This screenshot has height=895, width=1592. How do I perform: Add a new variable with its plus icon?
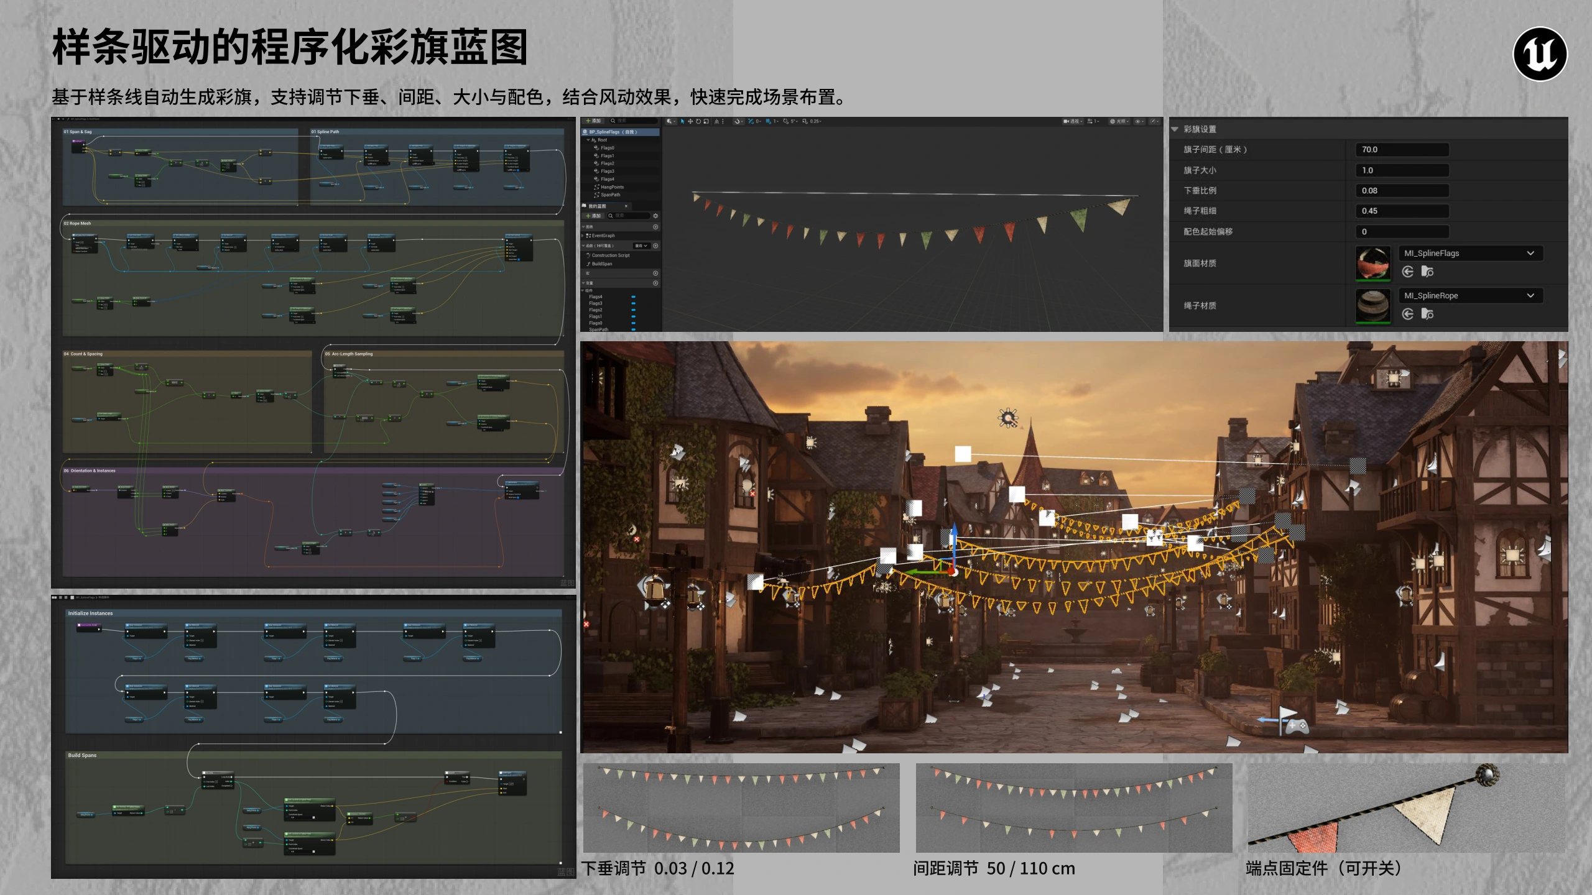click(x=655, y=283)
